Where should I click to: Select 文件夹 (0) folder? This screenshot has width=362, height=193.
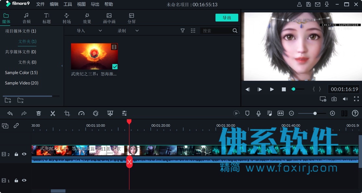click(x=27, y=62)
